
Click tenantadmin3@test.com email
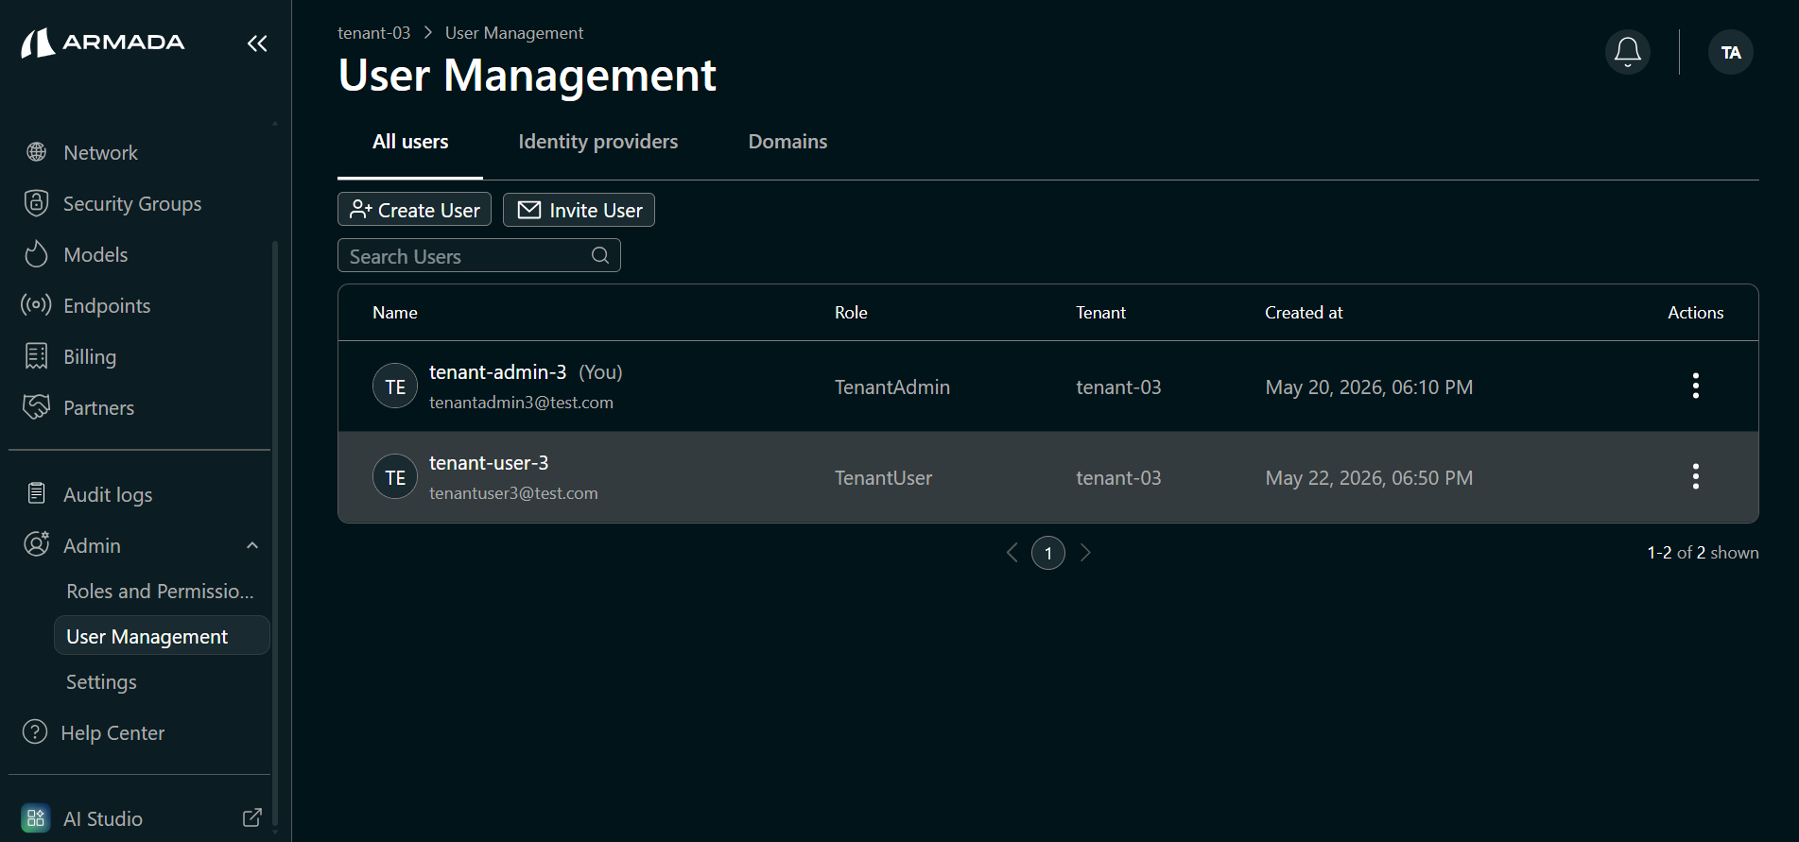[x=521, y=403]
